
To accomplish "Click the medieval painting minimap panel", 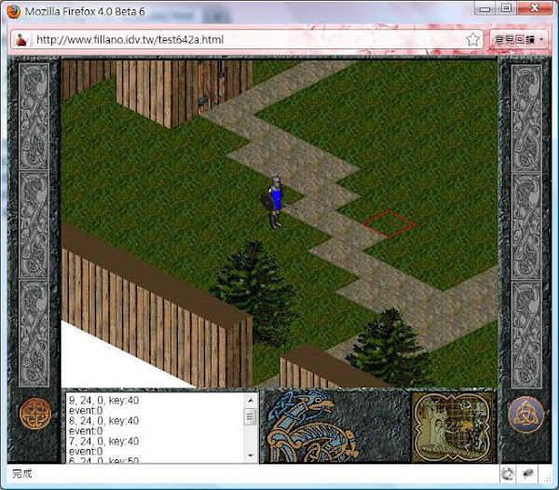I will click(x=452, y=427).
